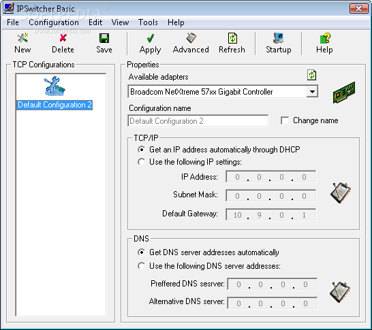Select Get an IP address automatically through DHCP
Screen dimensions: 372x330
coord(142,150)
